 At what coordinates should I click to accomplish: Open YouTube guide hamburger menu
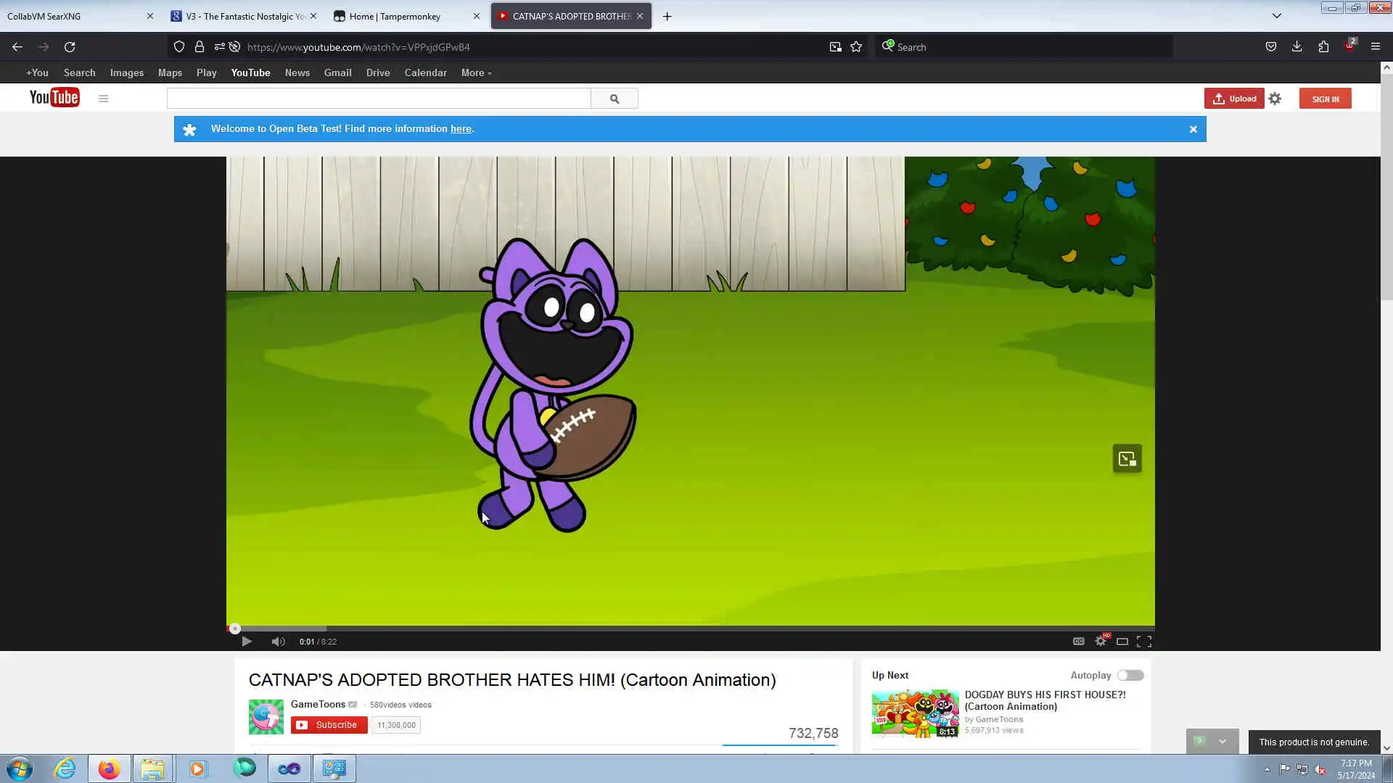[x=103, y=99]
